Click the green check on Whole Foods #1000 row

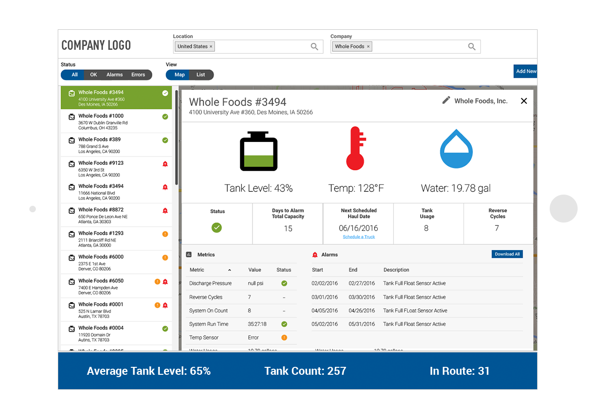(165, 116)
